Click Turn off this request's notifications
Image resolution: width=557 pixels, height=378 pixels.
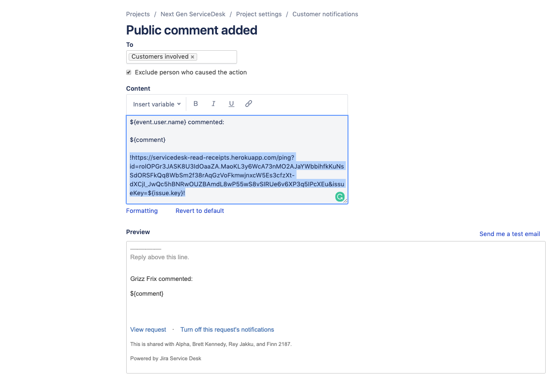click(x=227, y=330)
